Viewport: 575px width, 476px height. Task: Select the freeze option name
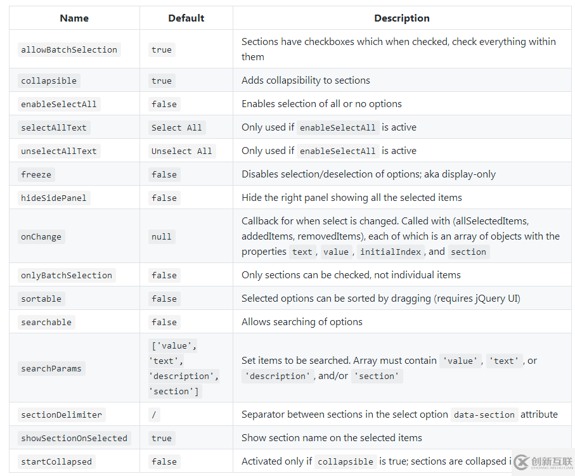click(36, 174)
